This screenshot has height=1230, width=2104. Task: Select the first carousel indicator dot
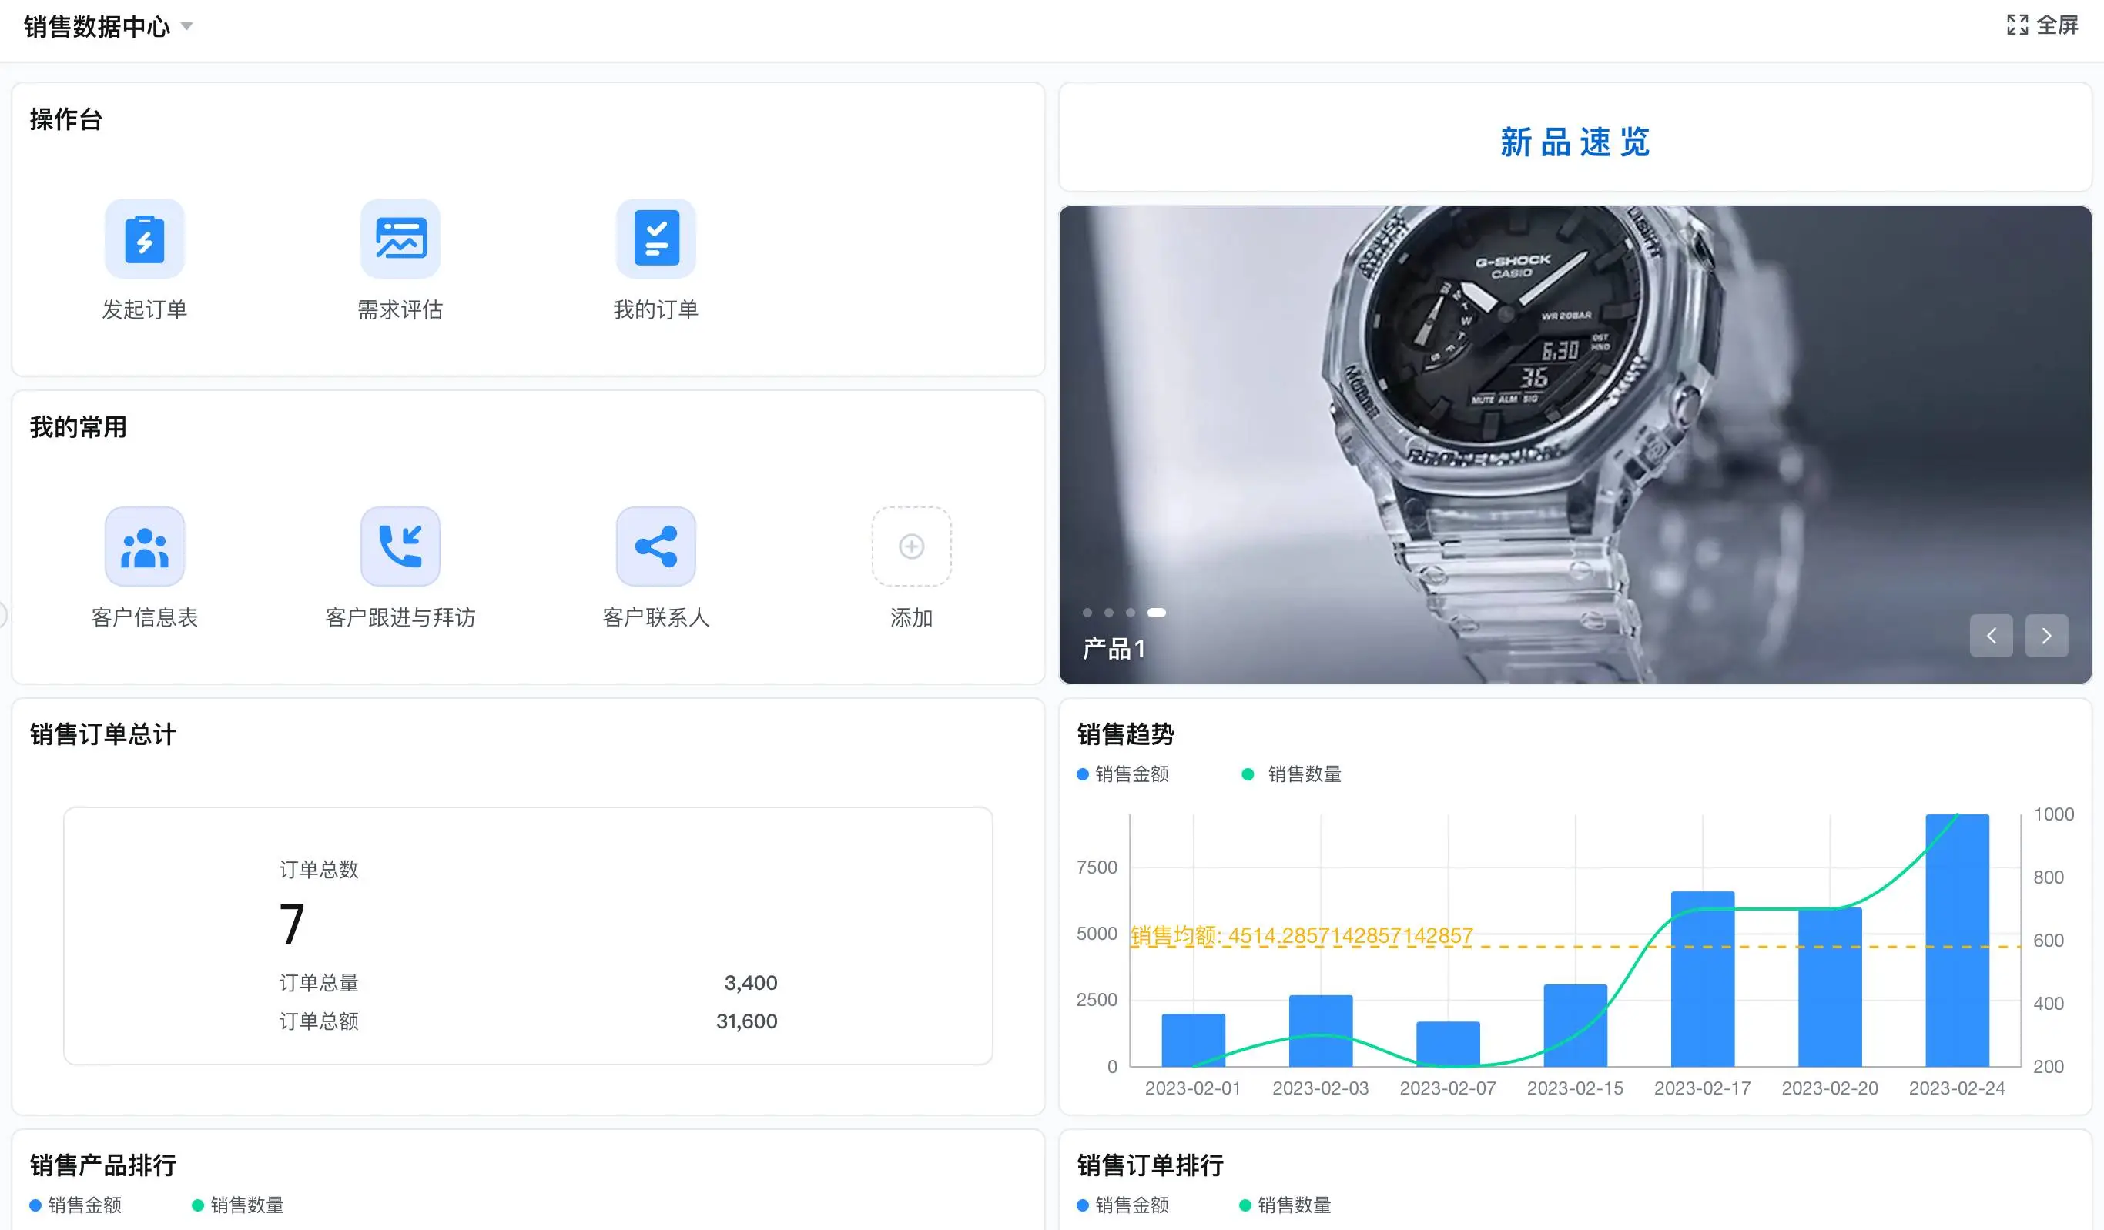pyautogui.click(x=1087, y=613)
